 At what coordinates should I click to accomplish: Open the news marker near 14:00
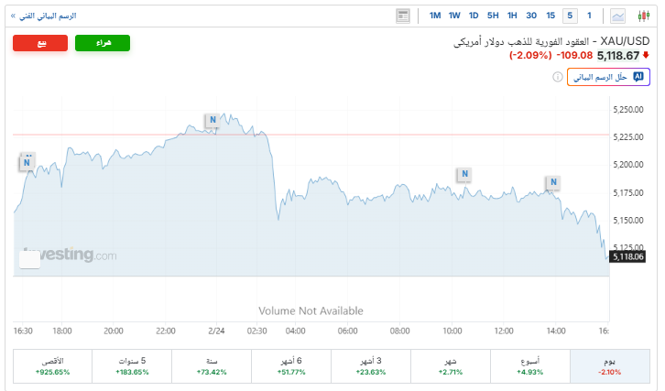[x=552, y=182]
